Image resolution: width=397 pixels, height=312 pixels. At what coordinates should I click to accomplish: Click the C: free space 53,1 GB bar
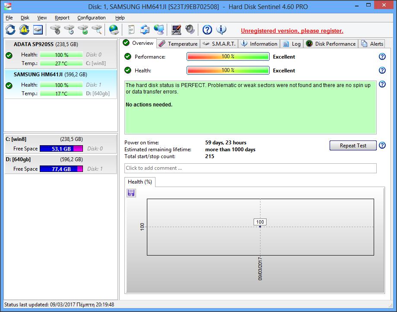point(61,149)
